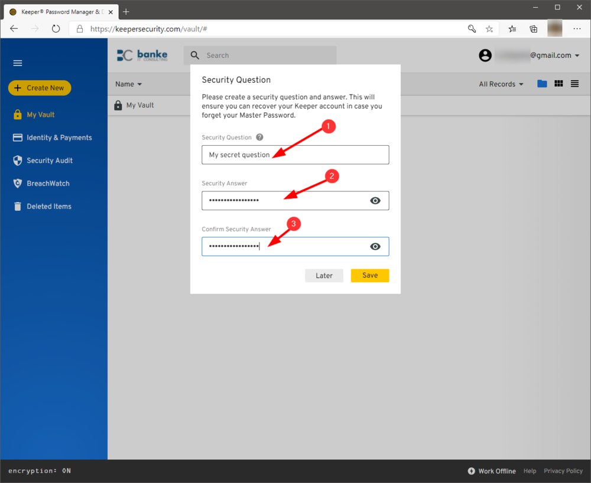The width and height of the screenshot is (591, 483).
Task: Click the Banke consulting logo
Action: coord(142,56)
